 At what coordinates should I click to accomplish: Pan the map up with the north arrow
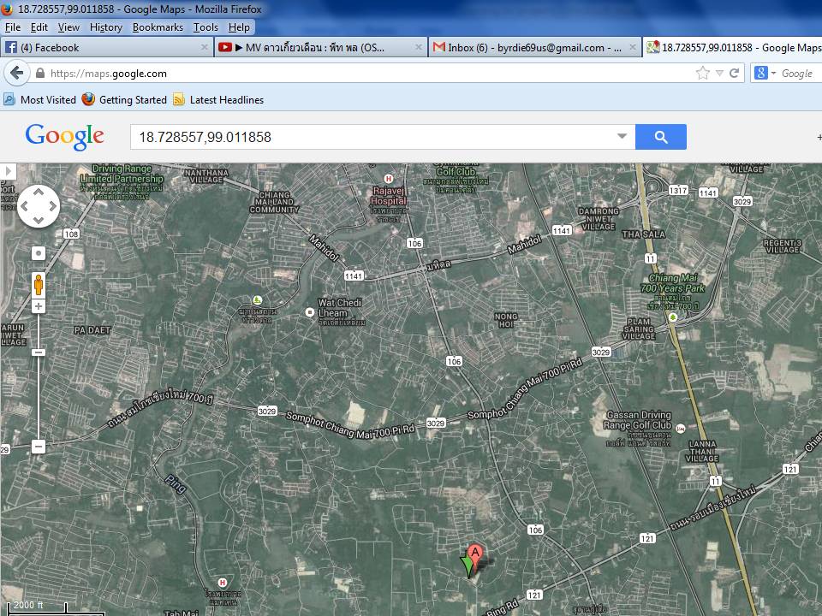[x=39, y=192]
